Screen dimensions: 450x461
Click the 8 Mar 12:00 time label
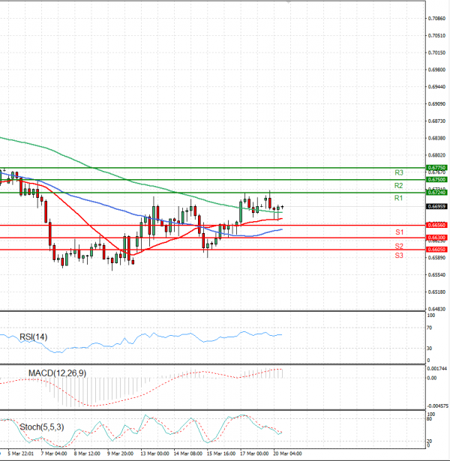pos(87,454)
